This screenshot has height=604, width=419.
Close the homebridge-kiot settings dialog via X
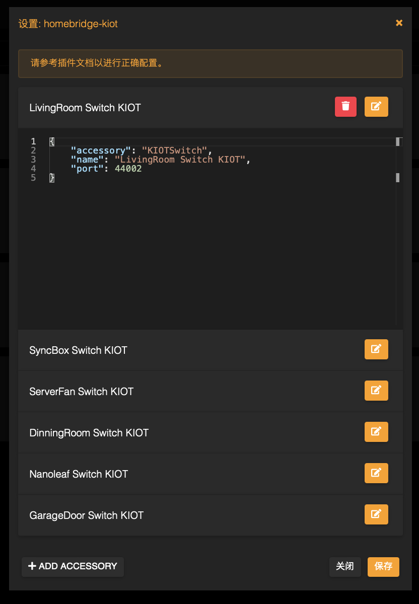(x=399, y=23)
